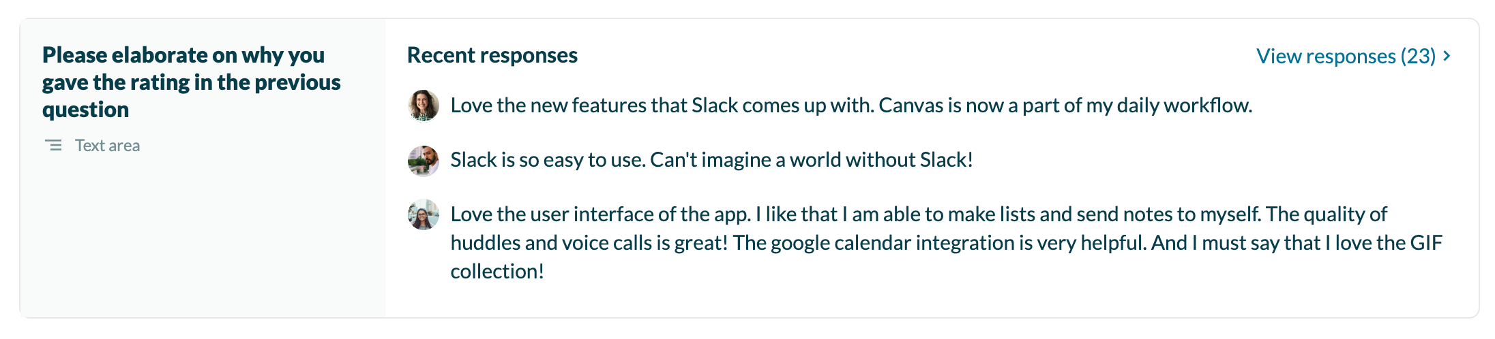This screenshot has width=1495, height=339.
Task: Open the View responses (23) link
Action: 1346,56
